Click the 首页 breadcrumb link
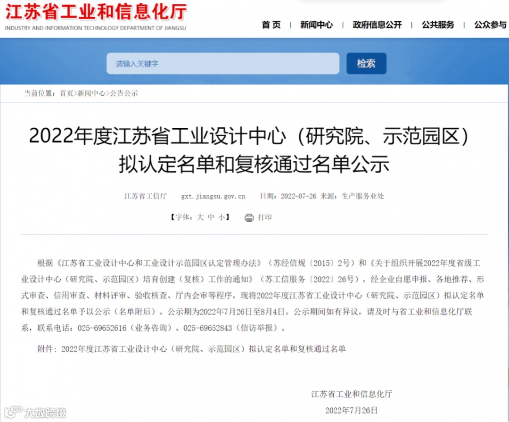Image resolution: width=509 pixels, height=422 pixels. 66,93
